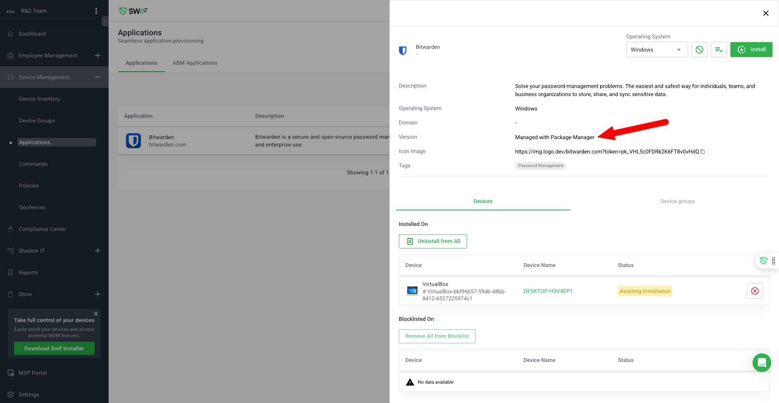Image resolution: width=779 pixels, height=403 pixels.
Task: Click the floating Swif shield widget
Action: pos(763,261)
